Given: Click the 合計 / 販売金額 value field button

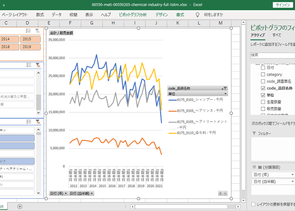Looking at the screenshot, I should 61,33.
